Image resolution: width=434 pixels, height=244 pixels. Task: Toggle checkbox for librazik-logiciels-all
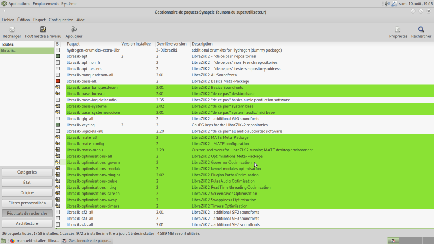pos(58,131)
